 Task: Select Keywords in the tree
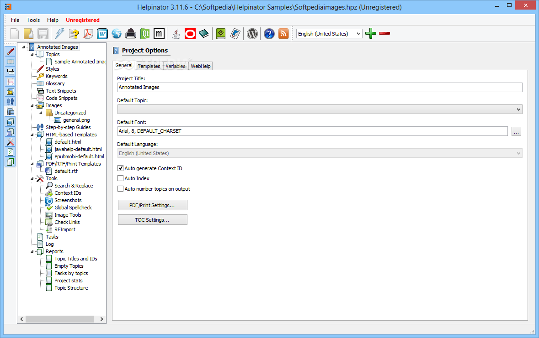point(56,76)
